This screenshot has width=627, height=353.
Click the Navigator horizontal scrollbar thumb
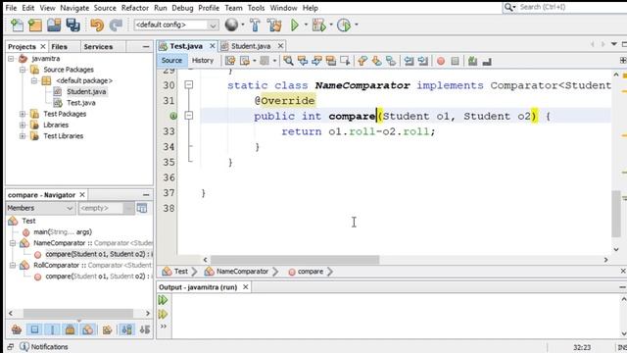(x=78, y=314)
